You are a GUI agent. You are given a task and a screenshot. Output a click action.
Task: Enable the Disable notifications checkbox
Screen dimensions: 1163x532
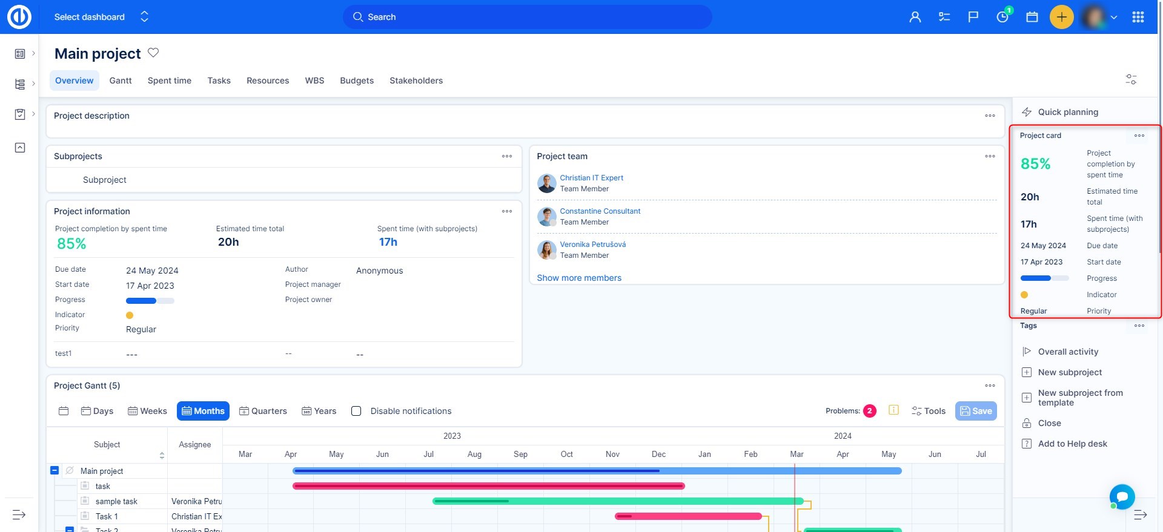[356, 411]
